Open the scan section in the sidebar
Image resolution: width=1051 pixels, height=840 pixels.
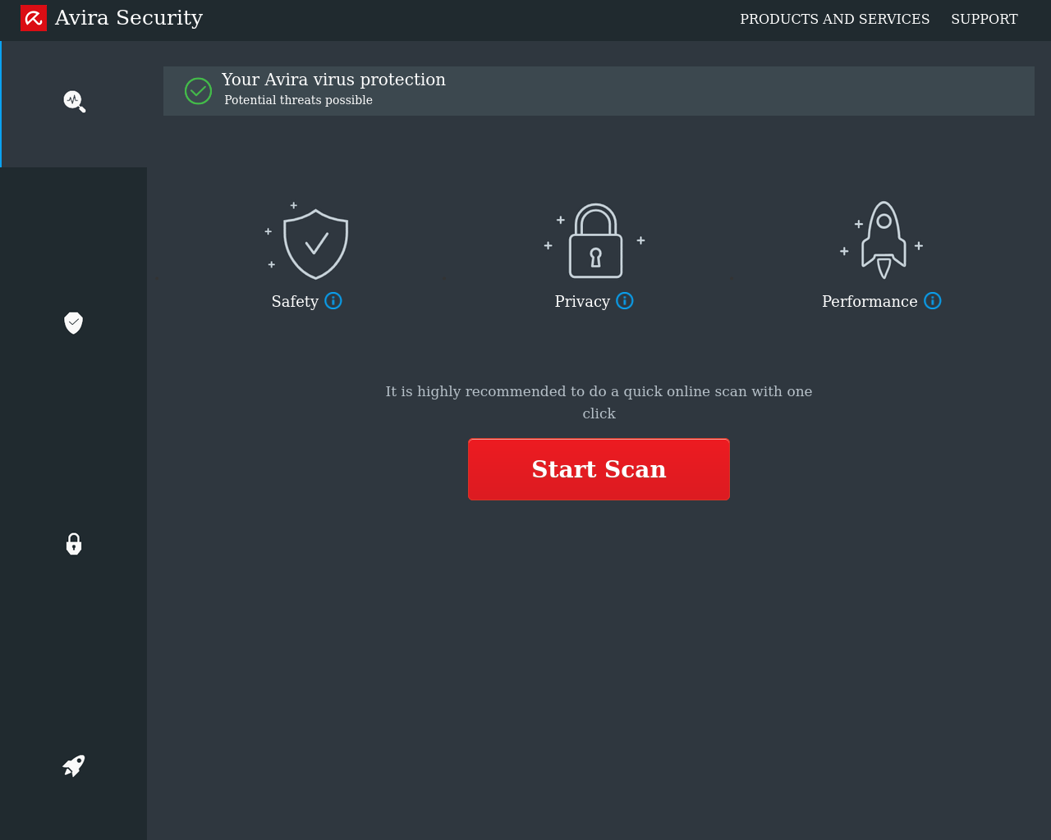pos(74,102)
